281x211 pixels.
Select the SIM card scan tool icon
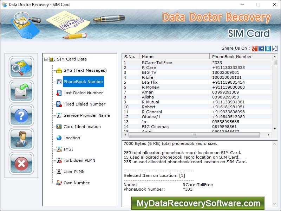point(21,68)
